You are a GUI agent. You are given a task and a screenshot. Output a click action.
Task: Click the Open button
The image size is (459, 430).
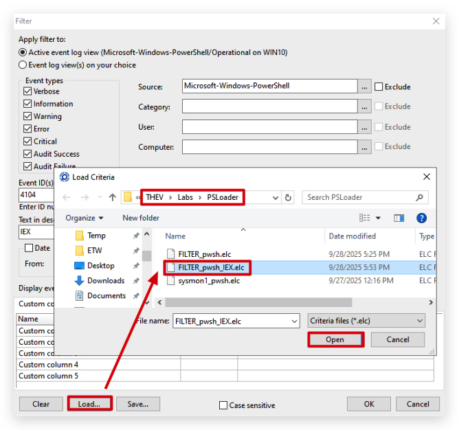pos(335,339)
